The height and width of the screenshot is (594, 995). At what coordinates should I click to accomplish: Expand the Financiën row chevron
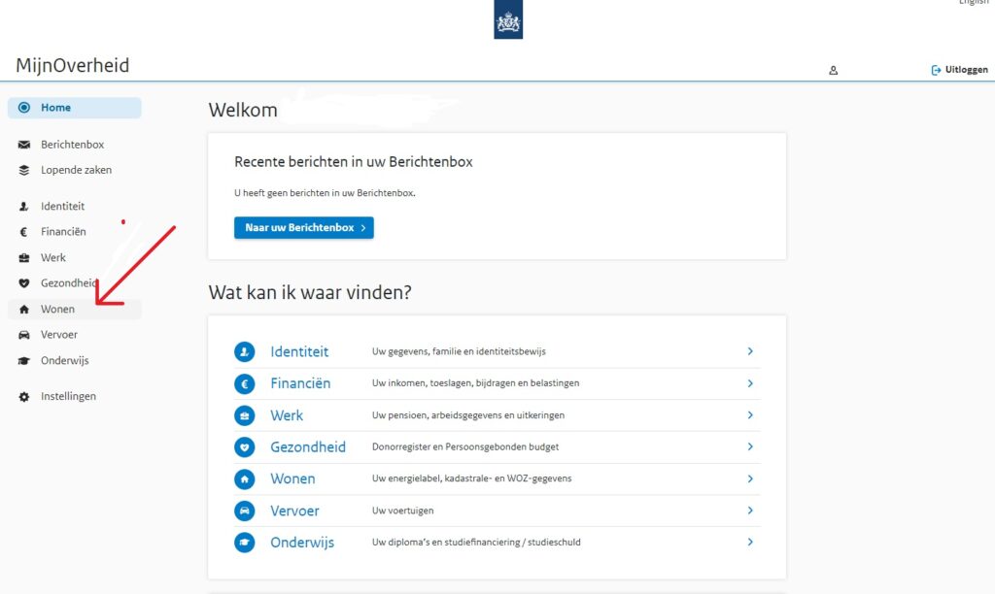click(750, 383)
